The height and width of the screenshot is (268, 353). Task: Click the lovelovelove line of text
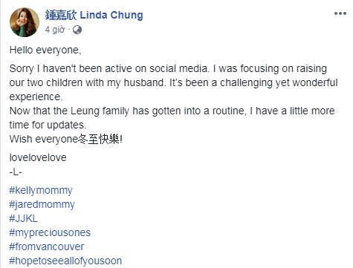pyautogui.click(x=38, y=157)
